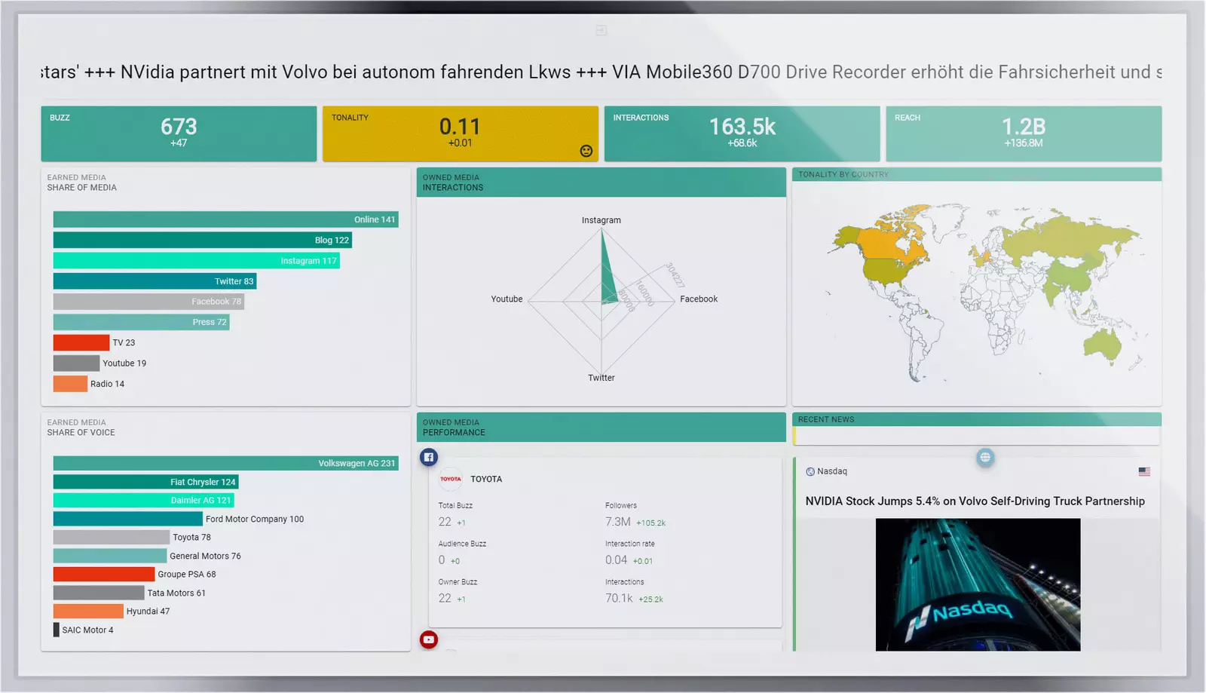
Task: Select the grey Youtube 19 bar
Action: 76,363
